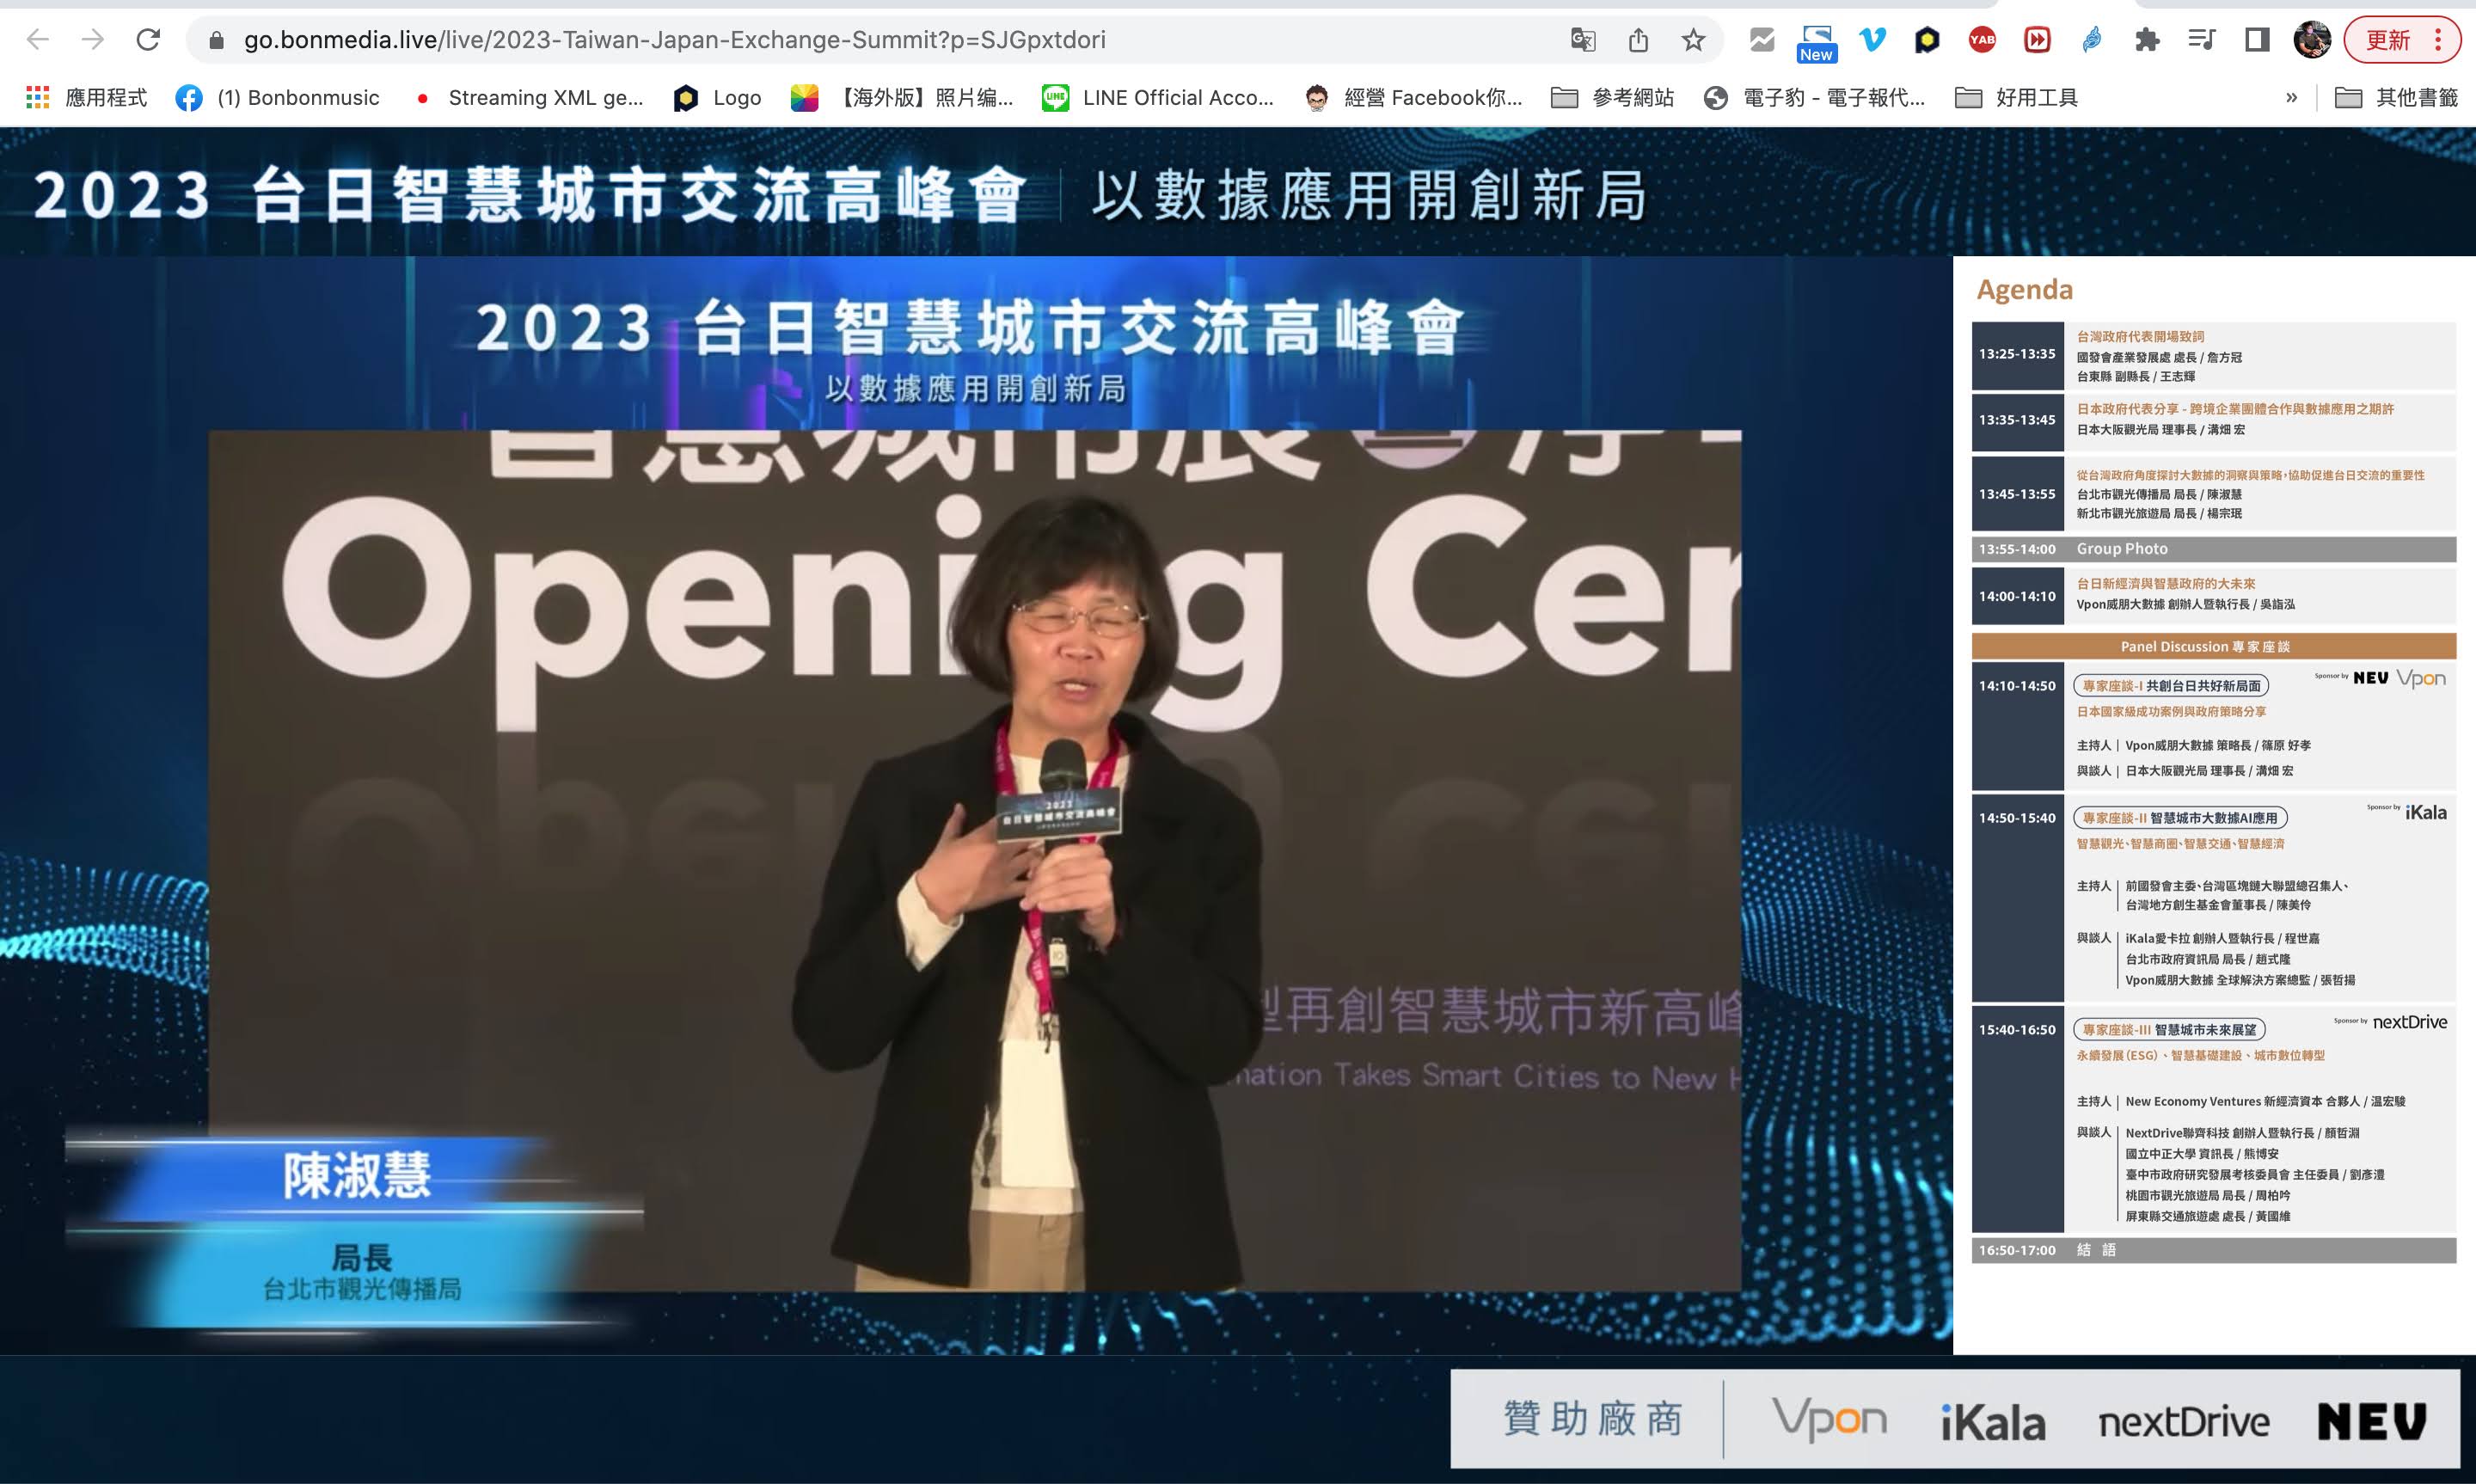This screenshot has width=2476, height=1484.
Task: Expand the 參考網站 bookmark folder
Action: pos(1612,98)
